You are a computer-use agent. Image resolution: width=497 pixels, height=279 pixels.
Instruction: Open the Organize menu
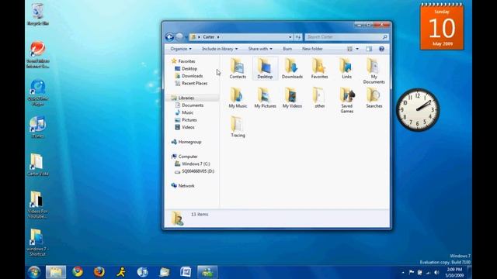tap(181, 49)
